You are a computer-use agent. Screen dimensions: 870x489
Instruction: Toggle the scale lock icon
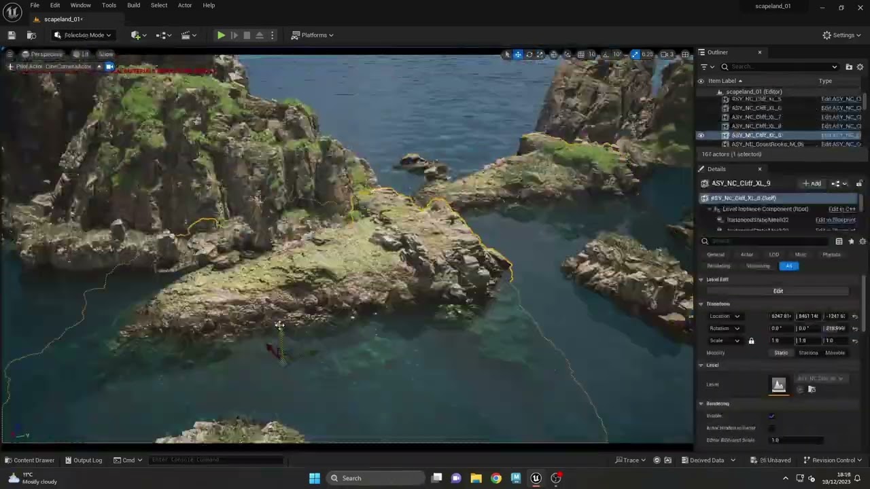click(x=751, y=341)
